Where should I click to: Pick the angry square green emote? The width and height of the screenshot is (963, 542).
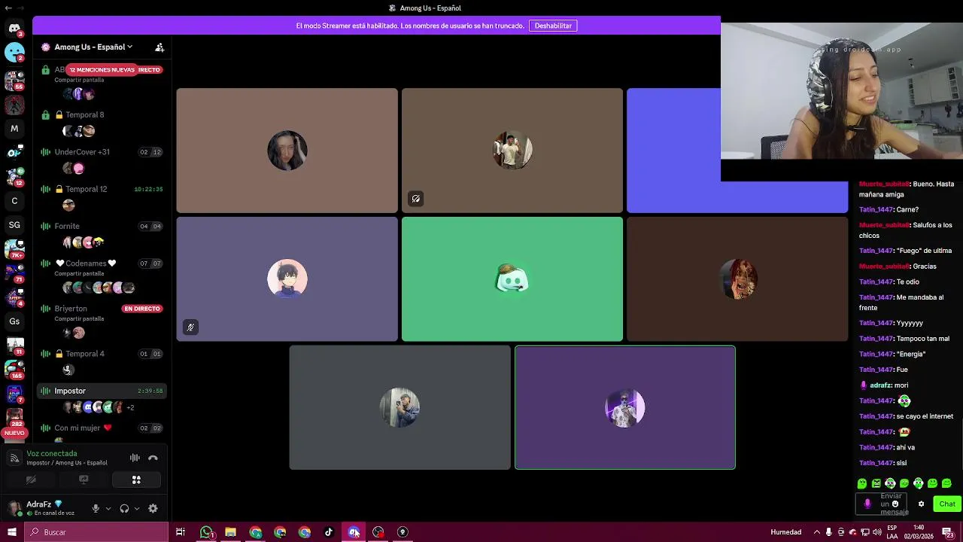pyautogui.click(x=876, y=483)
